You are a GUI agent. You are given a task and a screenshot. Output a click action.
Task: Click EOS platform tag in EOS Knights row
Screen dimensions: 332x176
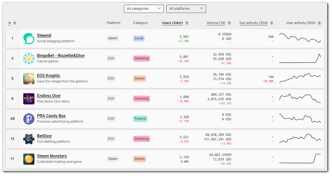[x=111, y=79]
